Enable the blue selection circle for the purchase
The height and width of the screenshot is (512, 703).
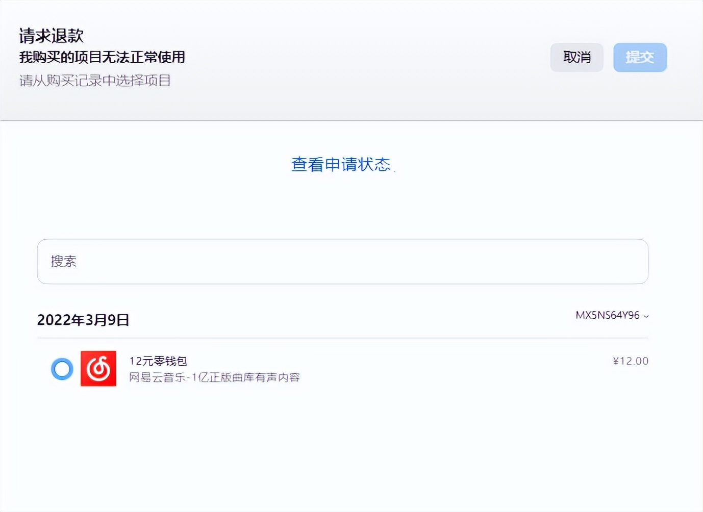(x=62, y=369)
